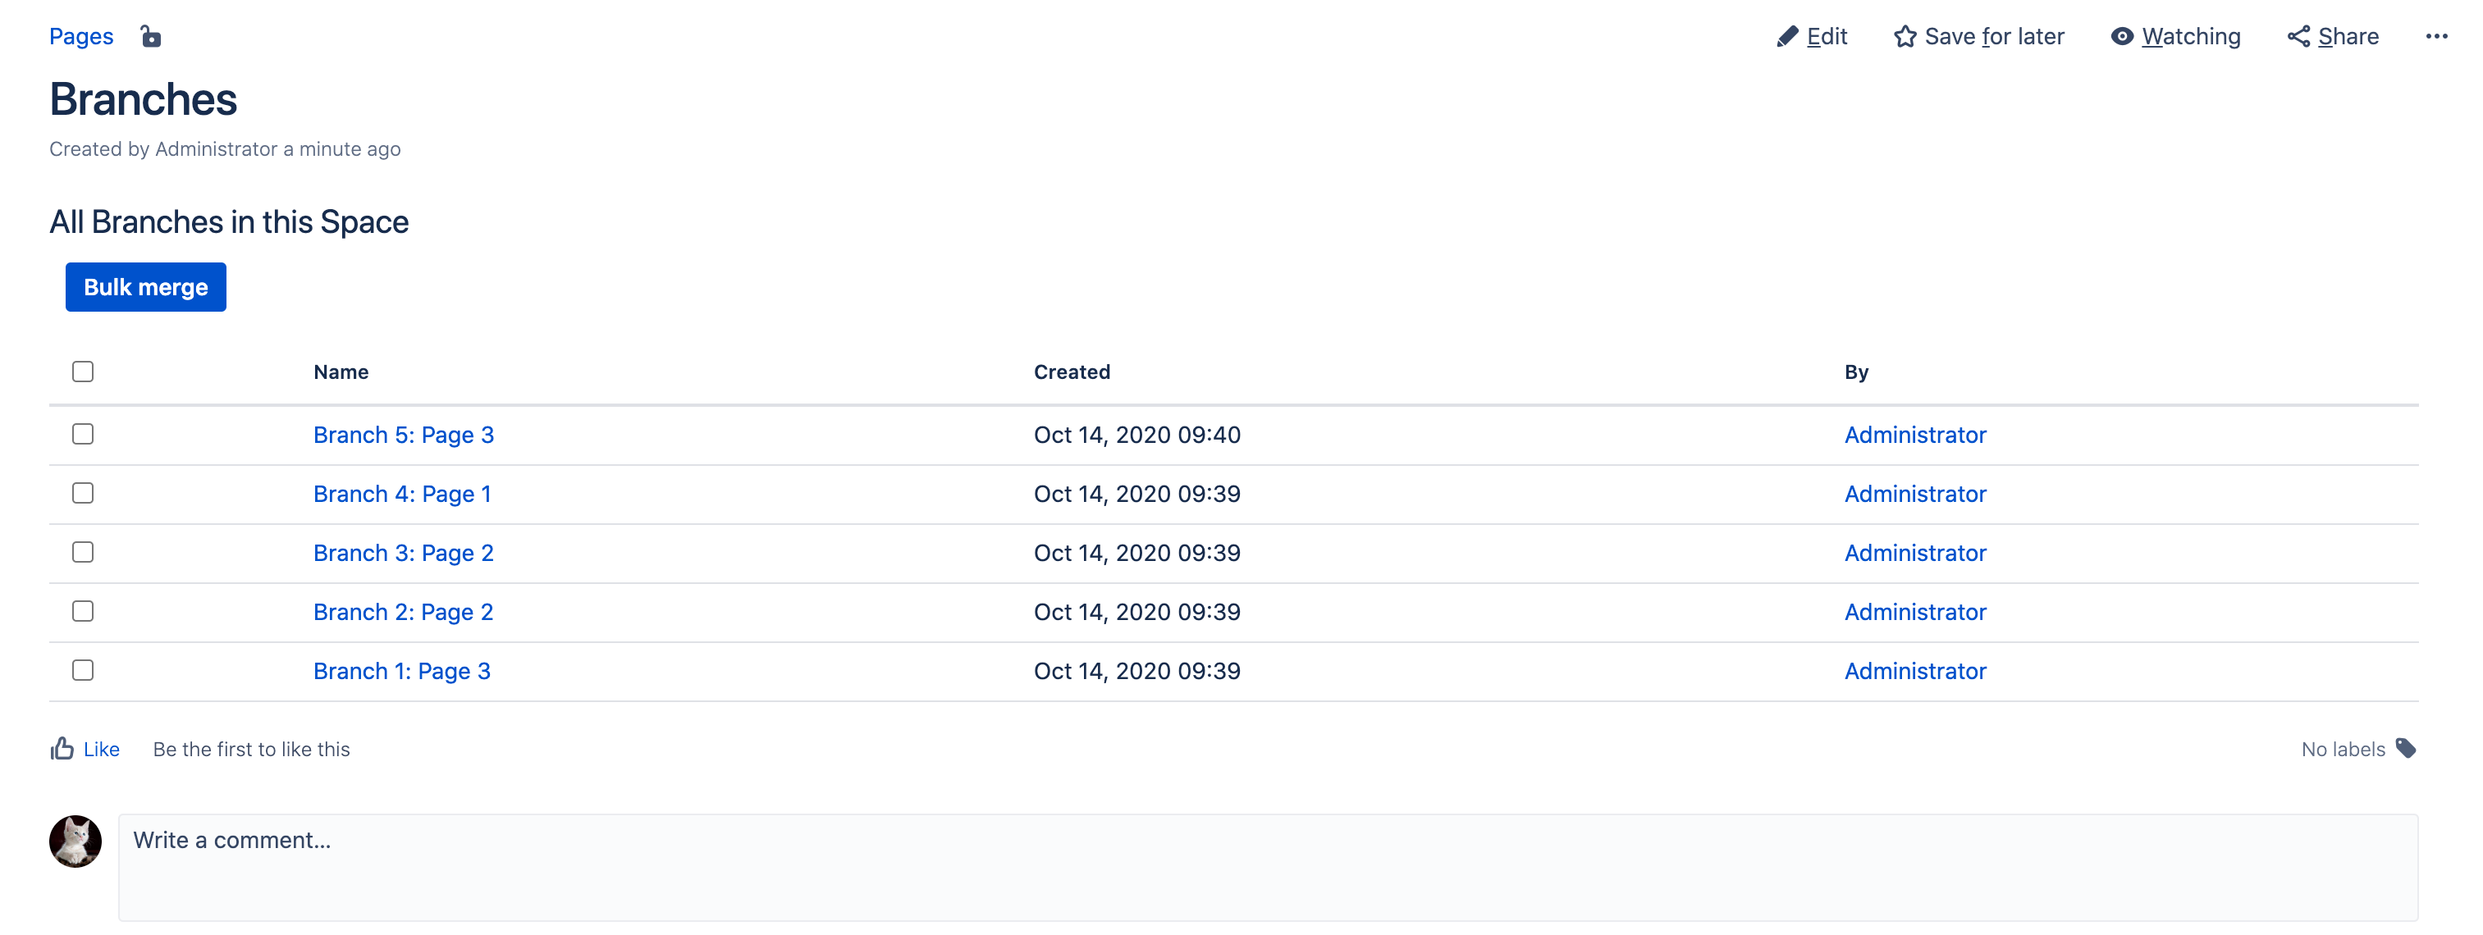Image resolution: width=2483 pixels, height=935 pixels.
Task: Click the Share icon
Action: pyautogui.click(x=2298, y=37)
